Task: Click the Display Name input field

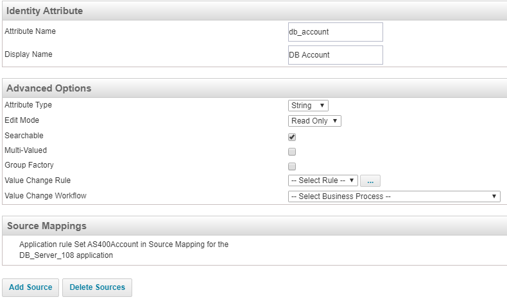Action: (336, 55)
